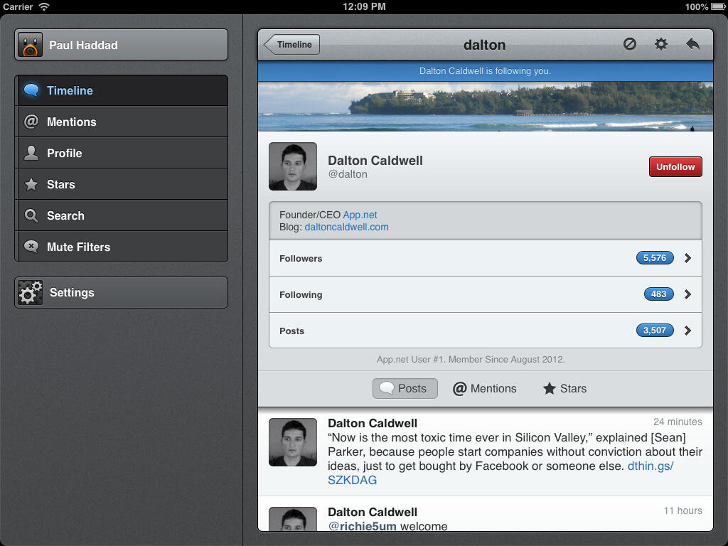Viewport: 728px width, 546px height.
Task: Open the dthin.gs/SZKDAG link in post
Action: click(x=651, y=466)
